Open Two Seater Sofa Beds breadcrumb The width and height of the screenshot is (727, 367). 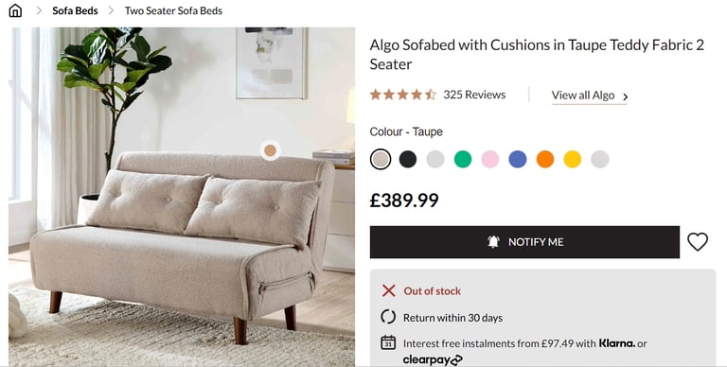[x=173, y=10]
